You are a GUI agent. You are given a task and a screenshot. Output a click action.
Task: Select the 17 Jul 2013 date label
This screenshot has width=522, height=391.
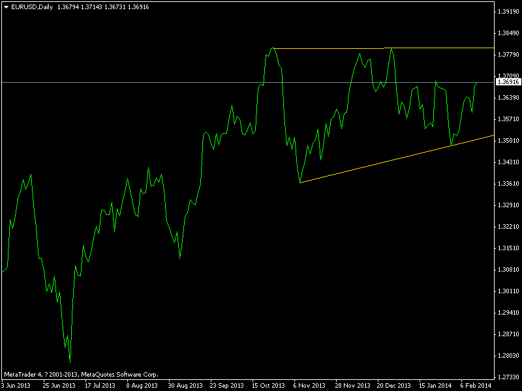(100, 386)
